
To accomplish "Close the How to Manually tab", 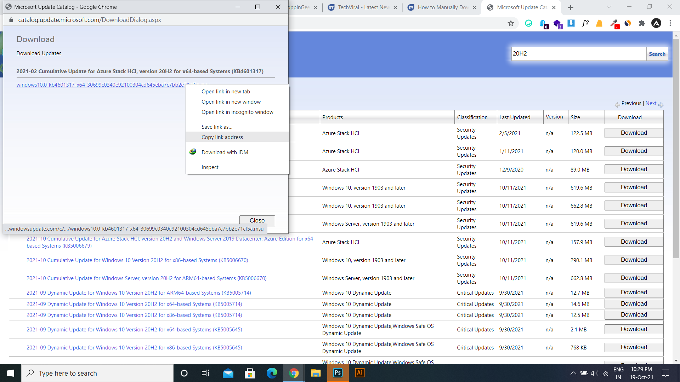I will click(475, 7).
